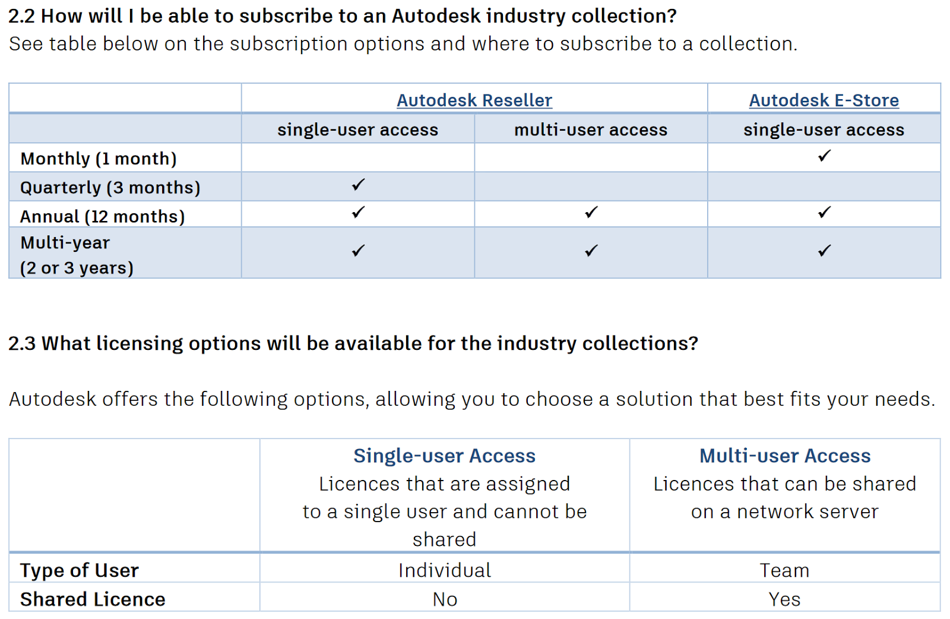Open the Autodesk Reseller link
The height and width of the screenshot is (619, 950).
click(x=474, y=100)
